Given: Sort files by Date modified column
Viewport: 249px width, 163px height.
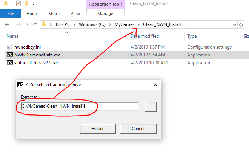Looking at the screenshot, I should pyautogui.click(x=144, y=36).
